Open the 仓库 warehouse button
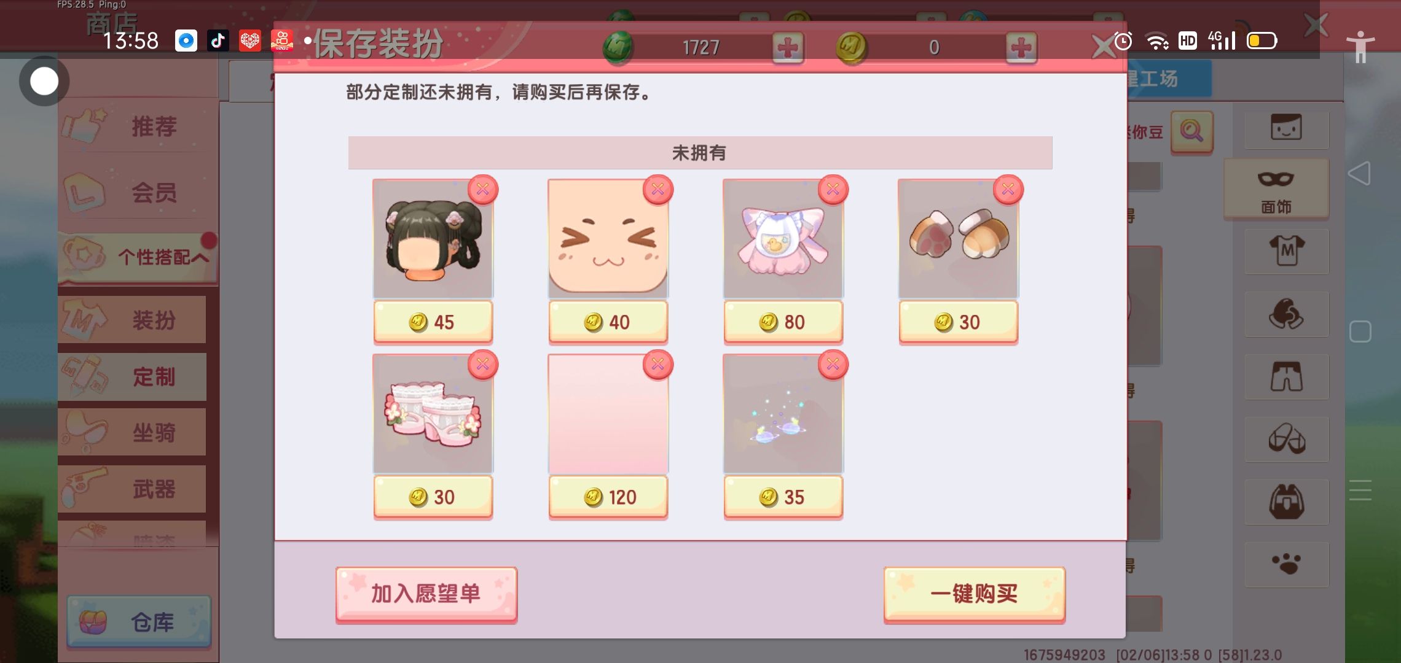Viewport: 1401px width, 663px height. (x=139, y=622)
